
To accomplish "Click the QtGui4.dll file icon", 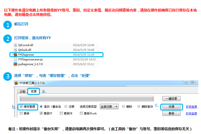I will (x=15, y=50).
